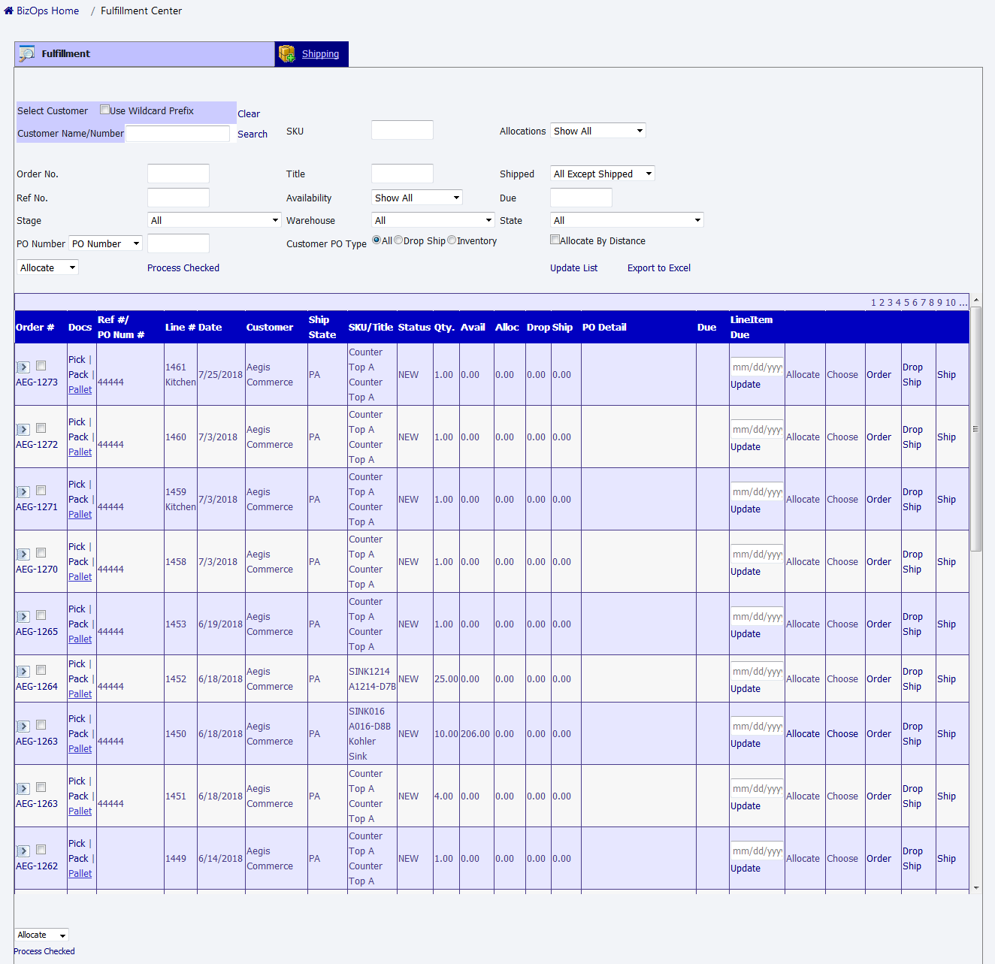Screen dimensions: 995x964
Task: Enable Use Wildcard Prefix checkbox
Action: click(x=105, y=110)
